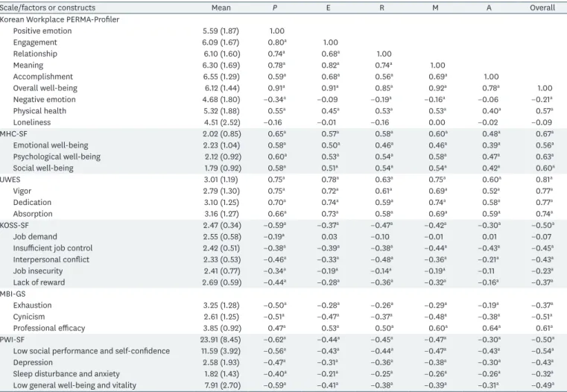567x392 pixels.
Task: Click the "PWI-SF" scale label
Action: click(13, 340)
